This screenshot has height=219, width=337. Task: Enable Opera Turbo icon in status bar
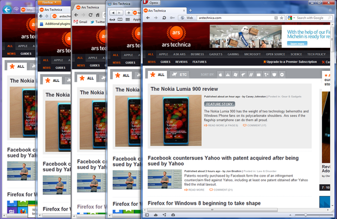173,215
